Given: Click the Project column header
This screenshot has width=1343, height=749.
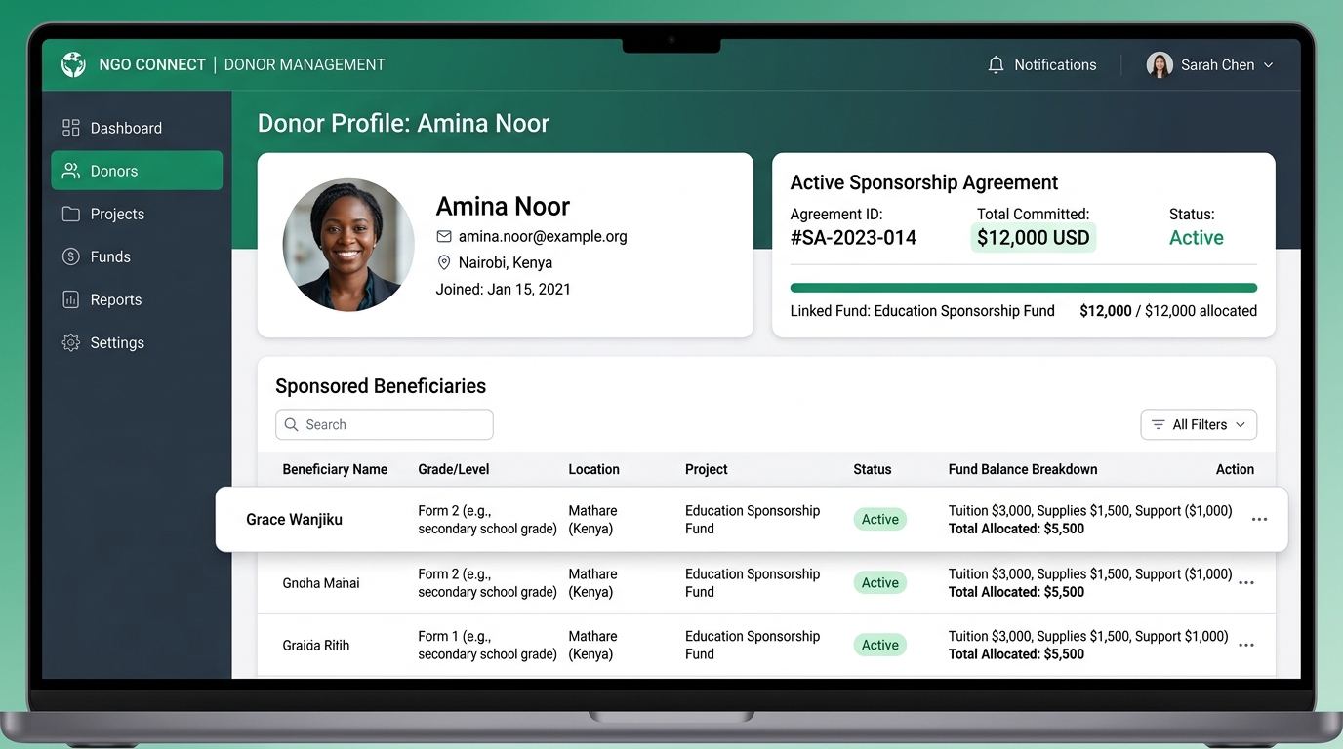Looking at the screenshot, I should 707,469.
